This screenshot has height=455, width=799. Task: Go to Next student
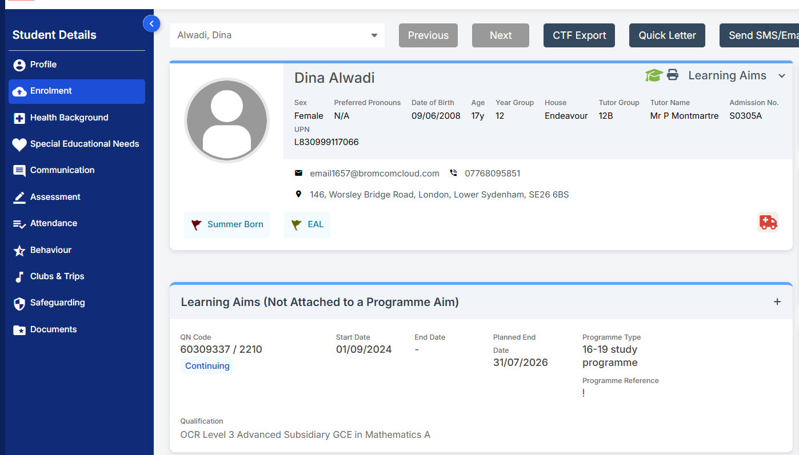tap(501, 35)
